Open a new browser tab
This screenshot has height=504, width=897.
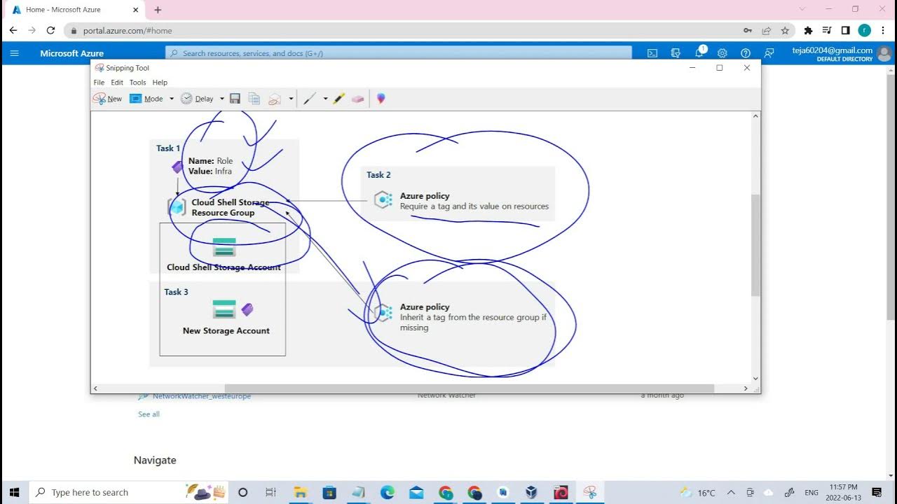click(158, 10)
